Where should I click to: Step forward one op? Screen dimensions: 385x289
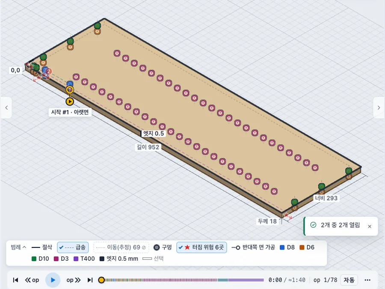(x=74, y=280)
